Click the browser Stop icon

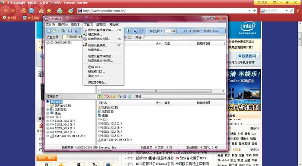coord(24,11)
